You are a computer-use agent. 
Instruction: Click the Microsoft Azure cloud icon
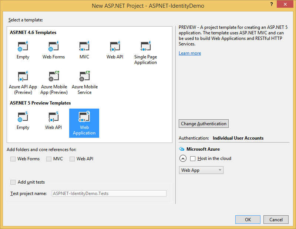182,149
